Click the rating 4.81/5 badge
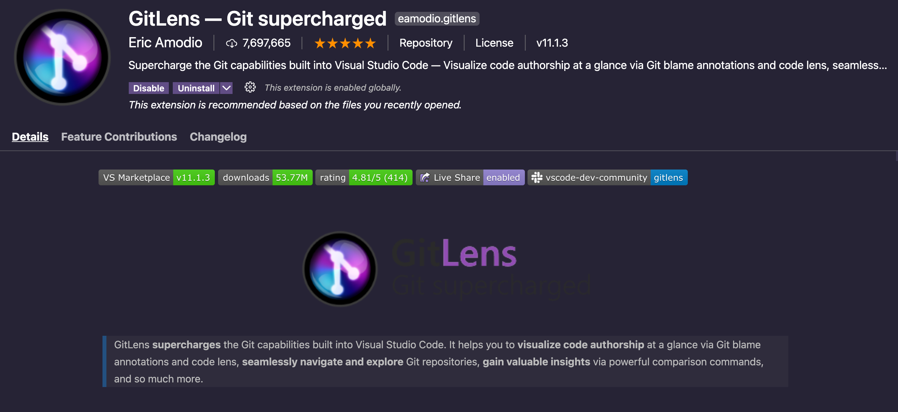Viewport: 898px width, 412px height. click(x=364, y=177)
